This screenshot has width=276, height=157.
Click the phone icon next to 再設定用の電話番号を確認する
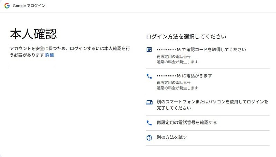pos(149,123)
